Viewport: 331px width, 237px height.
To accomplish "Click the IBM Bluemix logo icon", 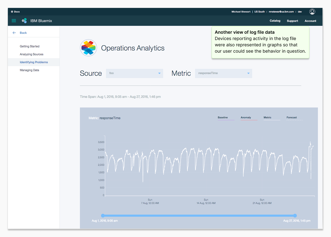I will coord(24,21).
